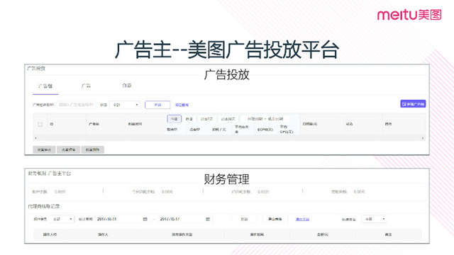Open the status dropdown in ad delivery filters
Viewport: 454px width, 255px height.
(125, 105)
